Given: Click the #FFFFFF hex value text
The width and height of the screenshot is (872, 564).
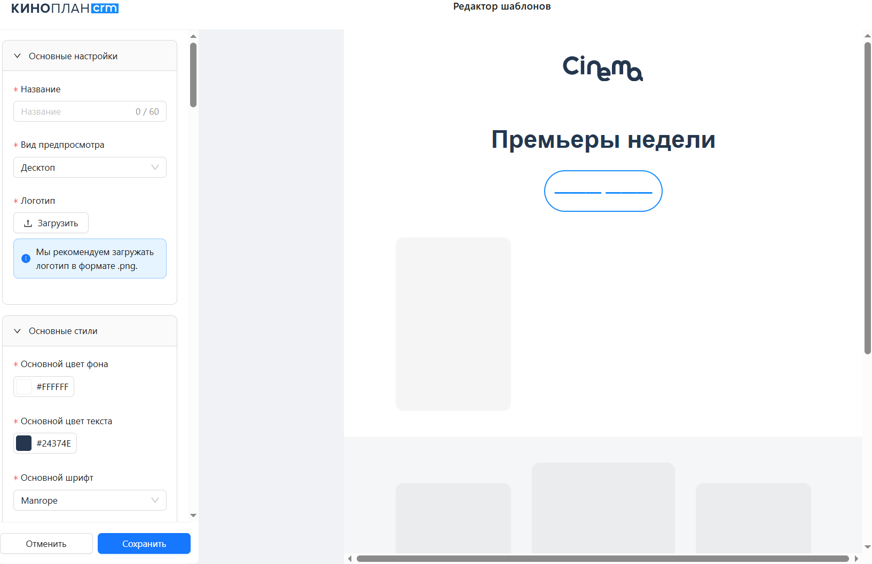Looking at the screenshot, I should pyautogui.click(x=52, y=387).
